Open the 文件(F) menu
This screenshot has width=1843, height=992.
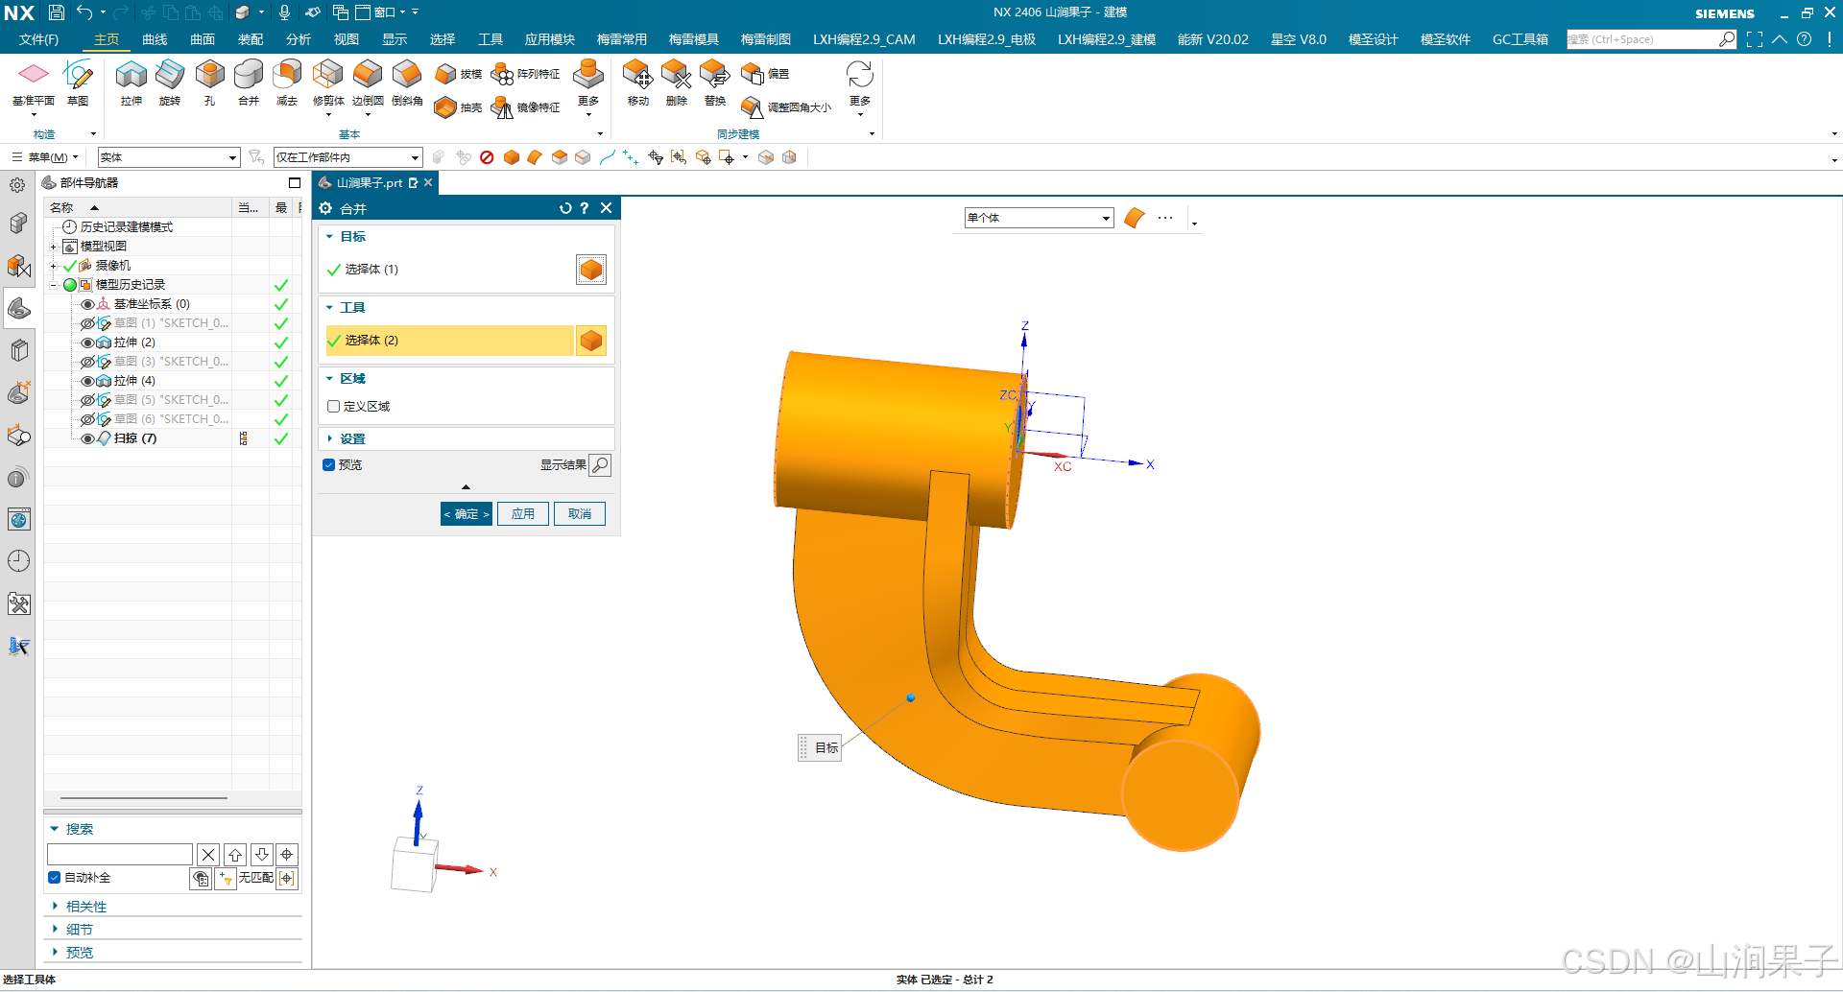[x=38, y=39]
